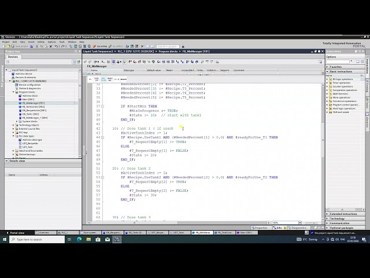Expand the System blocks folder

pyautogui.click(x=17, y=121)
